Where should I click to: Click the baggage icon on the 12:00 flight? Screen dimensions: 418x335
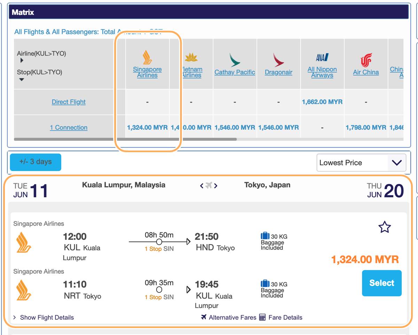tap(265, 236)
